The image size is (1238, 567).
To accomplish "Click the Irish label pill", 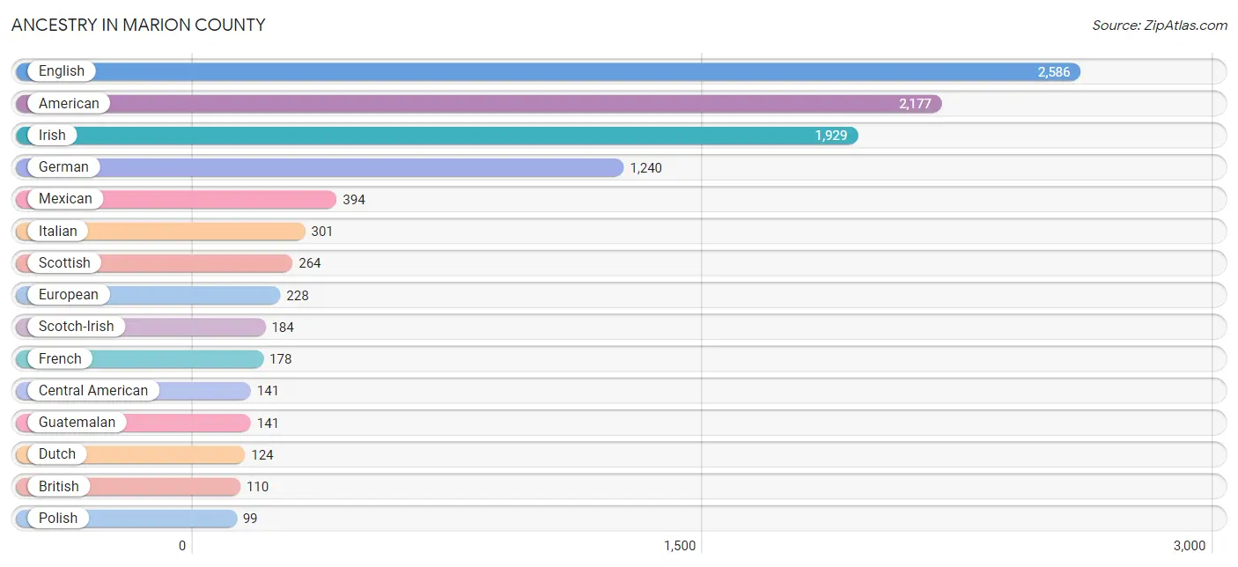I will (52, 135).
